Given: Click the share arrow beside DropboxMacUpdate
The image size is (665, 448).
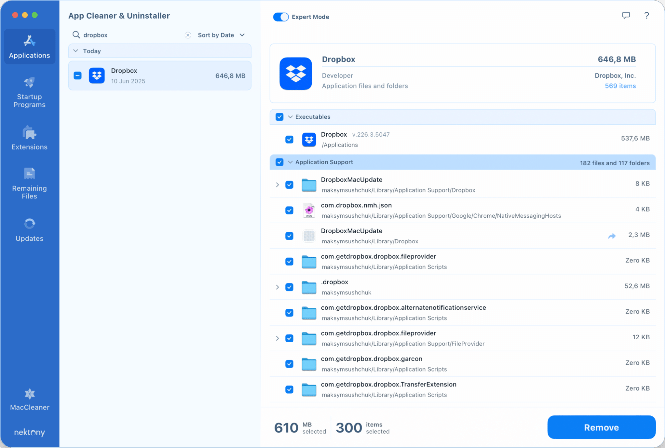Looking at the screenshot, I should click(611, 236).
